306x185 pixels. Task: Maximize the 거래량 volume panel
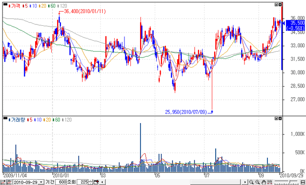click(276, 118)
